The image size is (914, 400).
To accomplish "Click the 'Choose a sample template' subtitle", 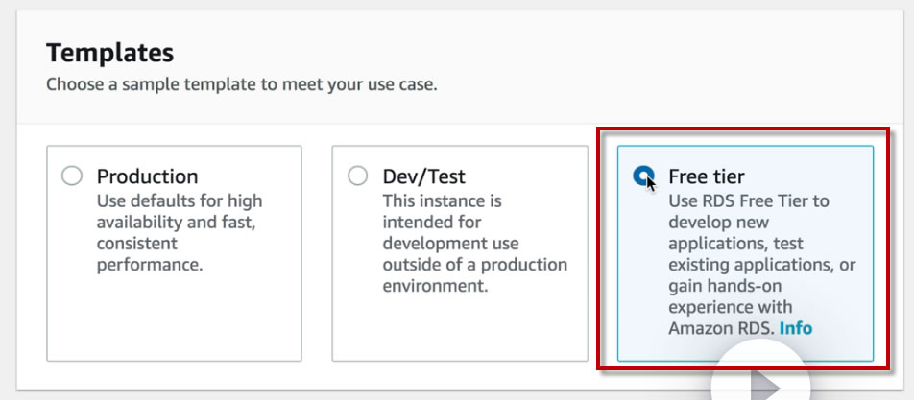I will click(x=241, y=84).
